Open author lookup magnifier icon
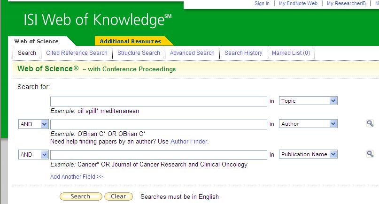Viewport: 379px width, 204px height. [370, 124]
